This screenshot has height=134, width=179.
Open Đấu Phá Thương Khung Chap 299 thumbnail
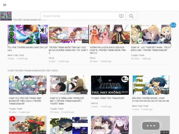(x=27, y=35)
